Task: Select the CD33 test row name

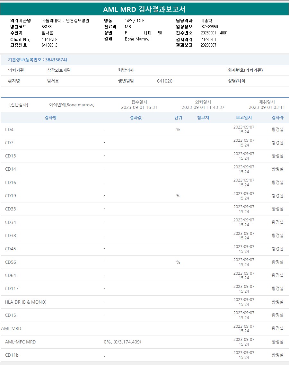Action: coord(11,209)
